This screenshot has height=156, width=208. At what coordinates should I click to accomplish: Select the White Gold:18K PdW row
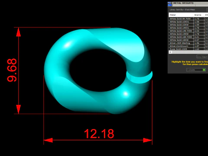188,37
